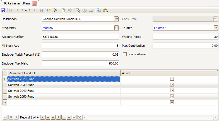Click the Max Contribution field
Image resolution: width=219 pixels, height=121 pixels.
[x=185, y=46]
